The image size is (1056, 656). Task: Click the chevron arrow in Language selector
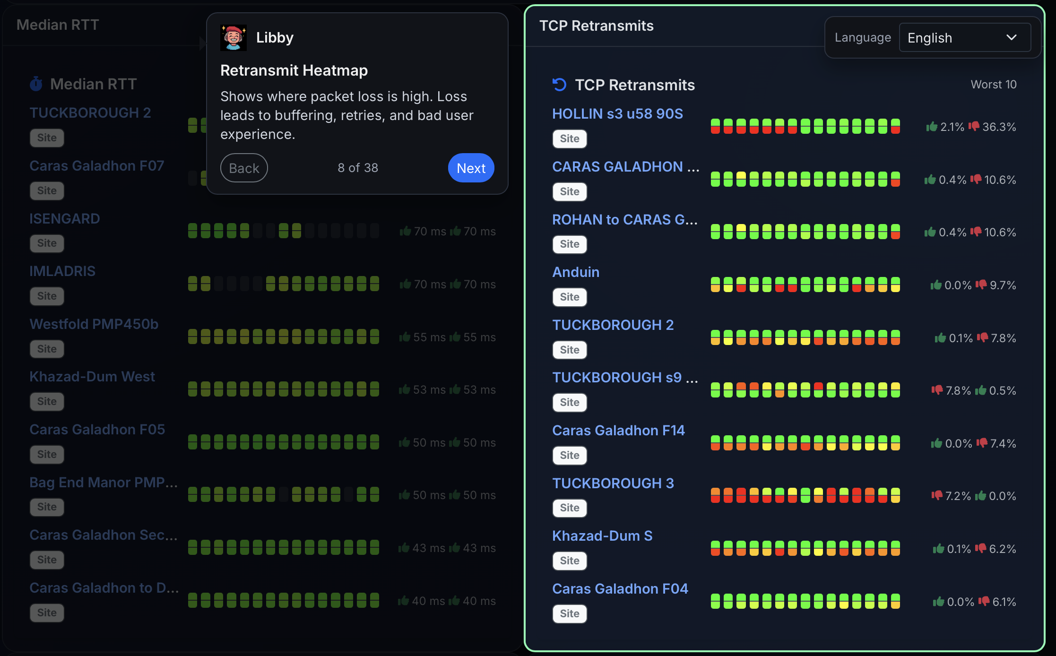[x=1011, y=38]
